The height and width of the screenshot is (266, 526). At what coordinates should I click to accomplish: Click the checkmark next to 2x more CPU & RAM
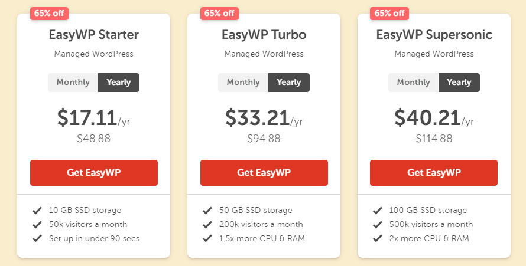point(378,238)
